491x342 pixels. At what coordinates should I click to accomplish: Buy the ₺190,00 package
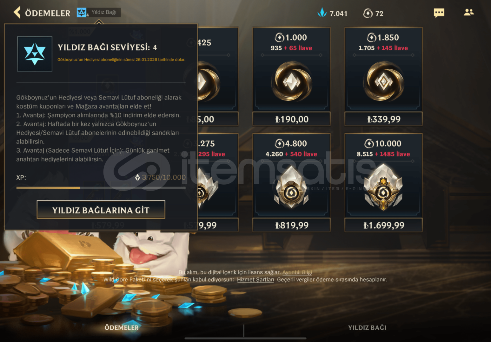click(291, 119)
